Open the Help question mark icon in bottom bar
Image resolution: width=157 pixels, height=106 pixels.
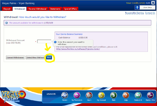pos(126,95)
